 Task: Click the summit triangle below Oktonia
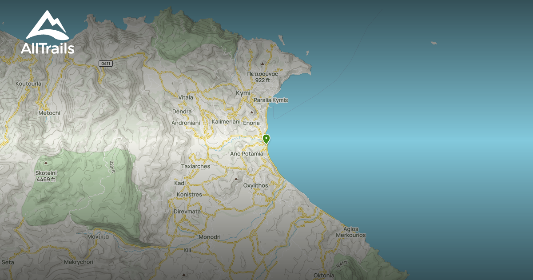coord(184,275)
